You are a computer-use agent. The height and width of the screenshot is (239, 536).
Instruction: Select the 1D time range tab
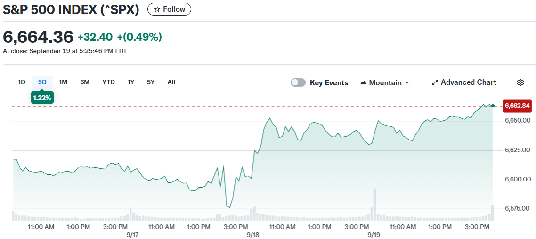[x=22, y=82]
